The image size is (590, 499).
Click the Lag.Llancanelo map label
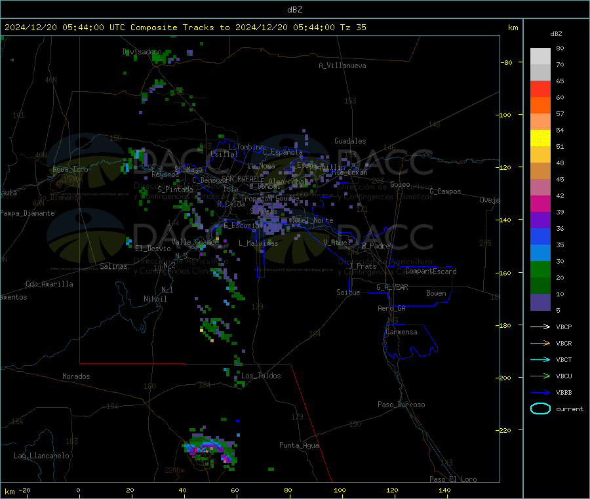41,456
